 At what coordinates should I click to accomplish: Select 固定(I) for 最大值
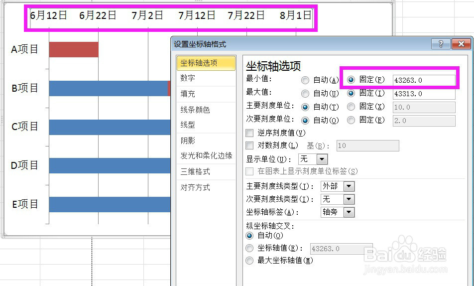pos(351,93)
